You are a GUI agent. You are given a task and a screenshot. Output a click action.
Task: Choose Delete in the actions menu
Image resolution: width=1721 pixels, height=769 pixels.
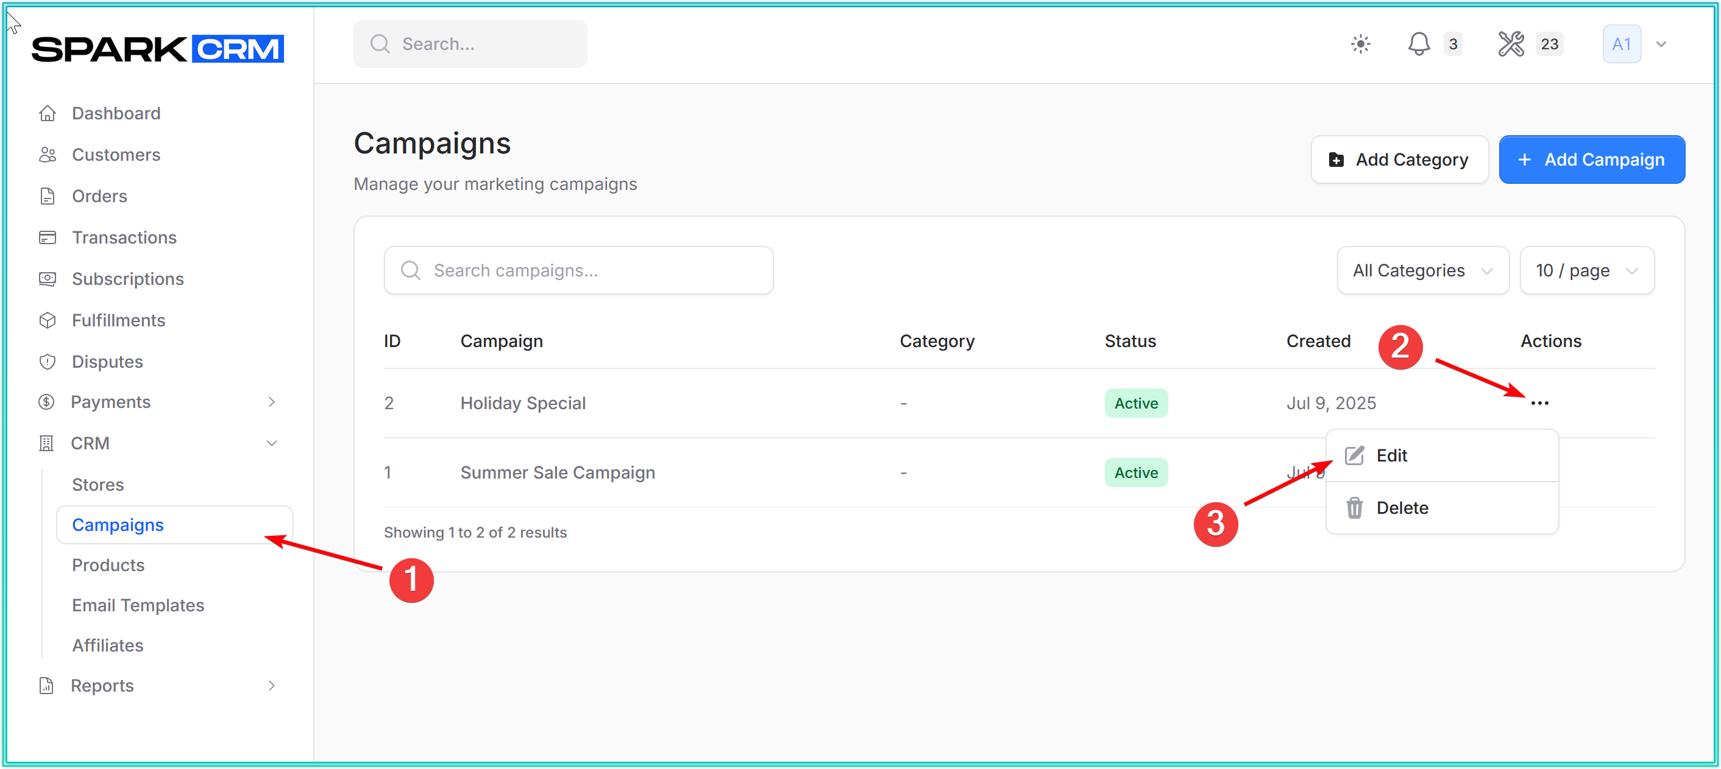(x=1402, y=508)
